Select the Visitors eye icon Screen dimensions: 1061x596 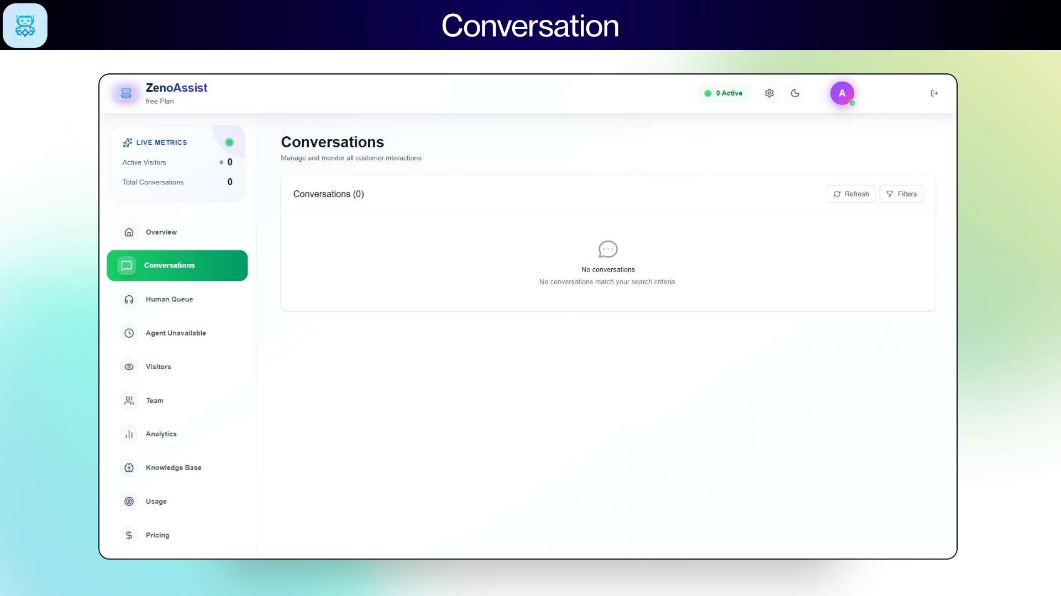[x=128, y=366]
